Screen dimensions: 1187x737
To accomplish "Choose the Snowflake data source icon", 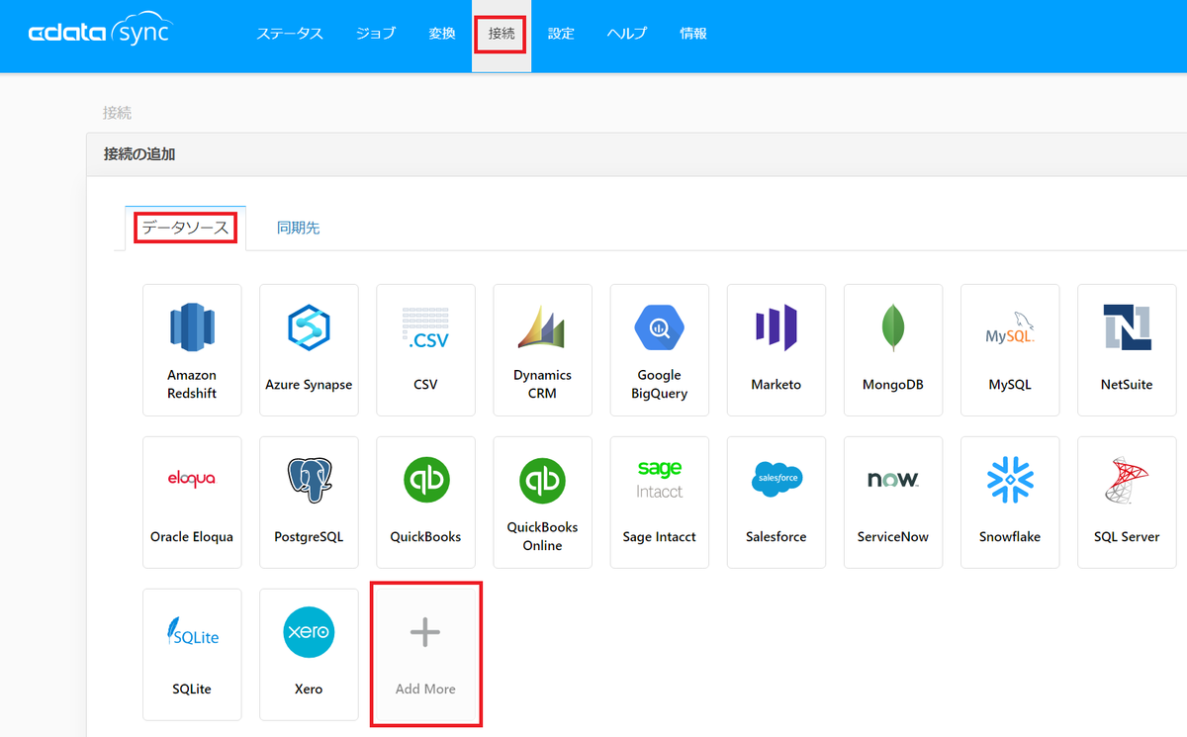I will click(1010, 503).
